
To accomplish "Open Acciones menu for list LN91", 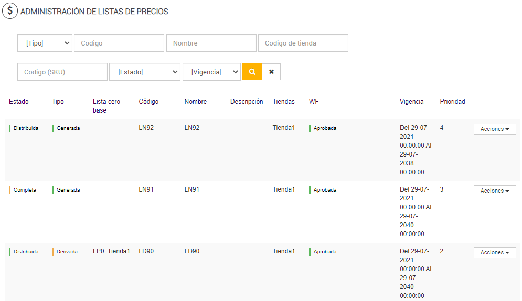I will click(x=494, y=191).
